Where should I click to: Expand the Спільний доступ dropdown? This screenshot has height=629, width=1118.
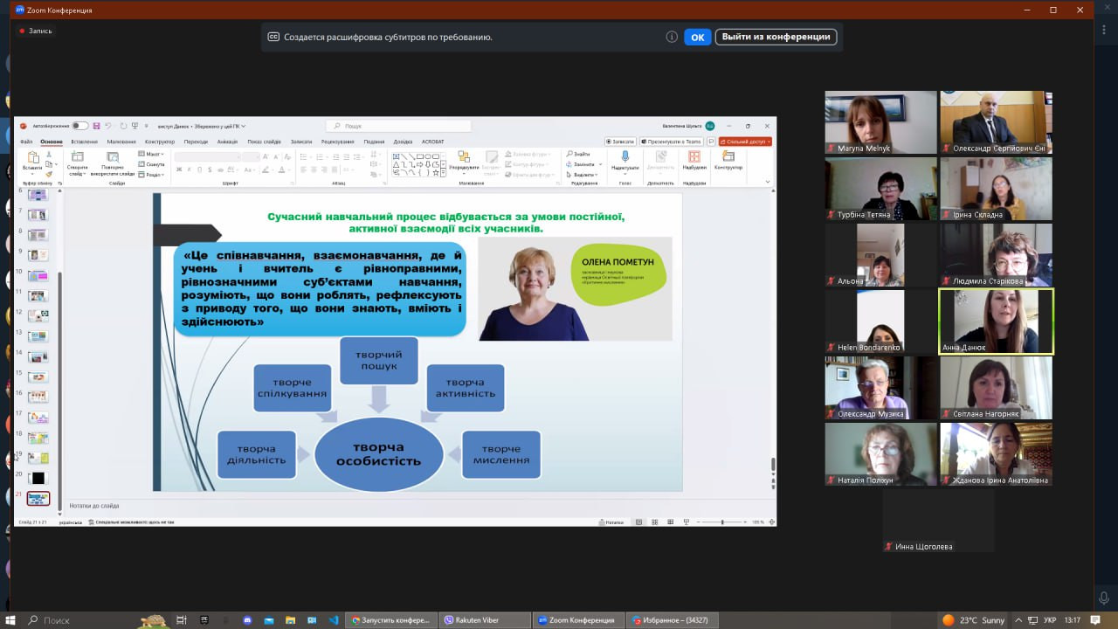coord(745,142)
